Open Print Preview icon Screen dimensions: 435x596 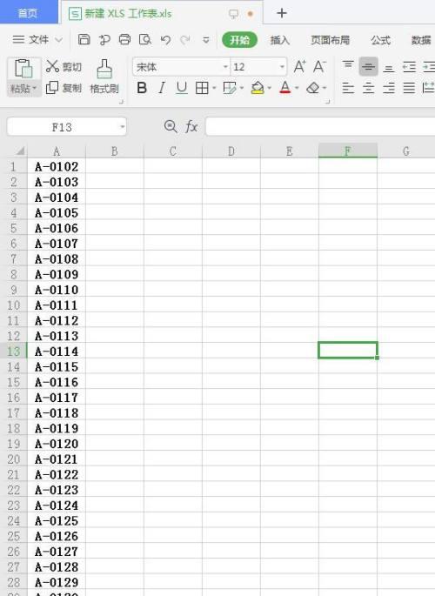coord(145,39)
